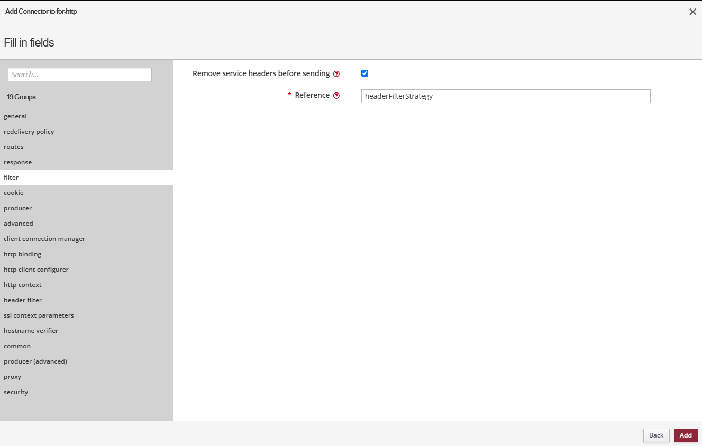This screenshot has width=702, height=446.
Task: Focus the group Search box
Action: tap(80, 75)
